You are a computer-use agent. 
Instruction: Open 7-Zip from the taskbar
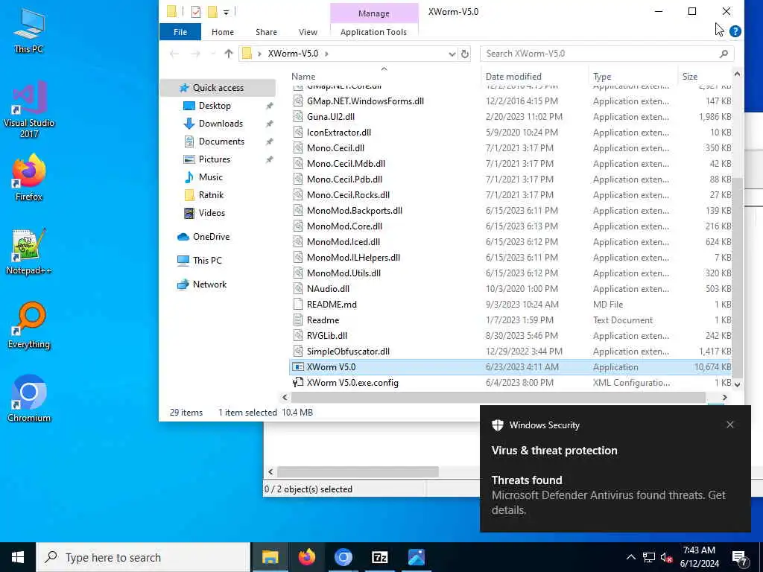379,557
